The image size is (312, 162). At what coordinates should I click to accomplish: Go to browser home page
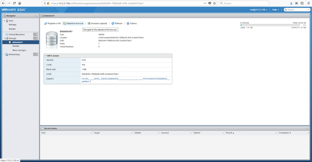point(19,3)
